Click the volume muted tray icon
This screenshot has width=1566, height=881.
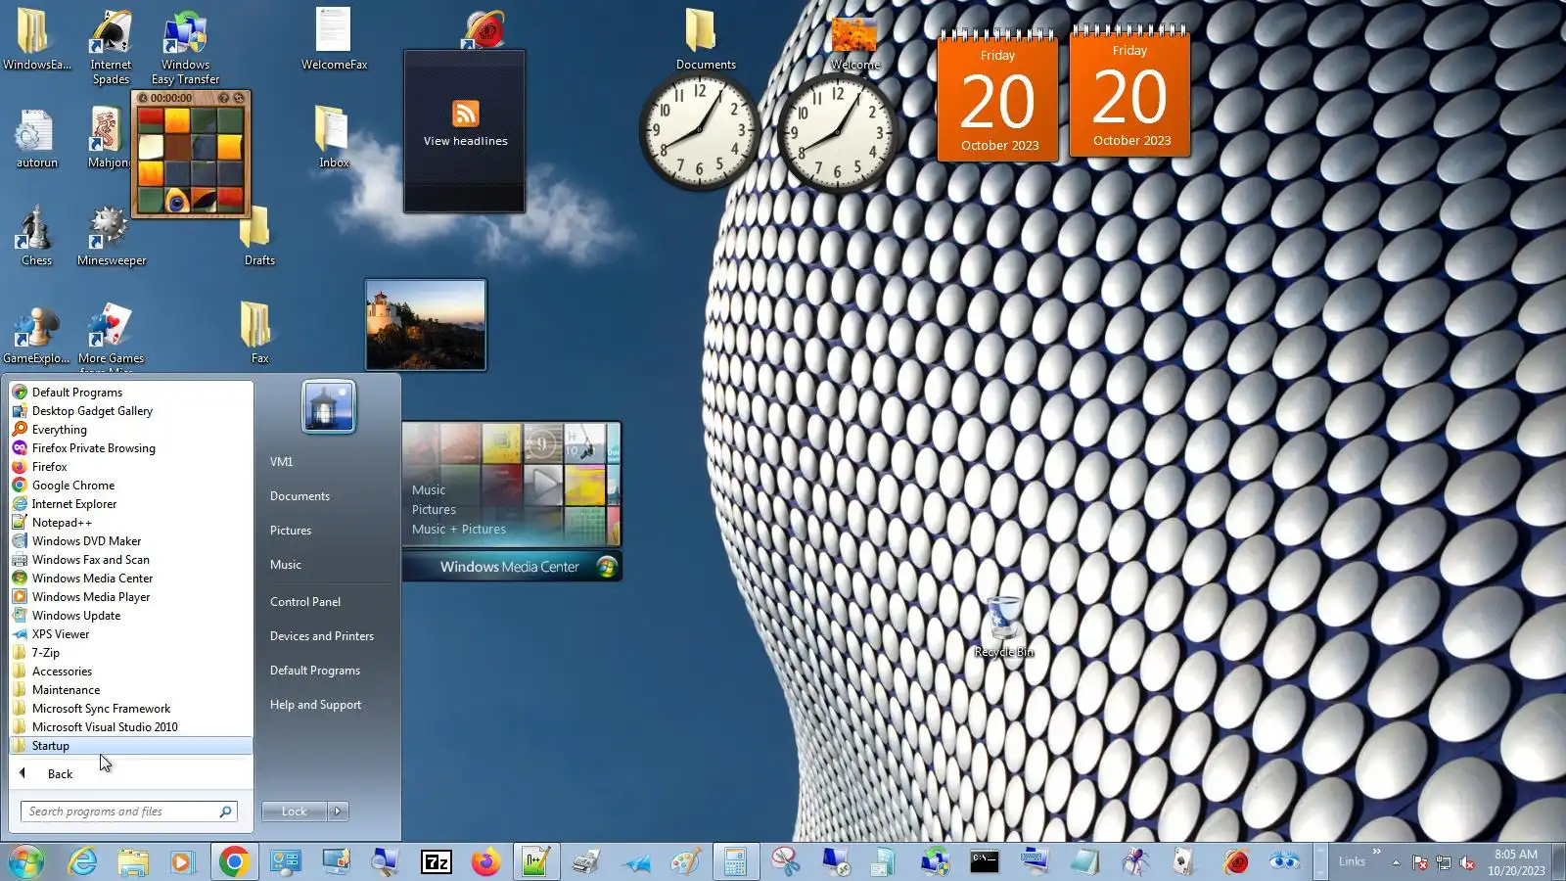[1467, 862]
